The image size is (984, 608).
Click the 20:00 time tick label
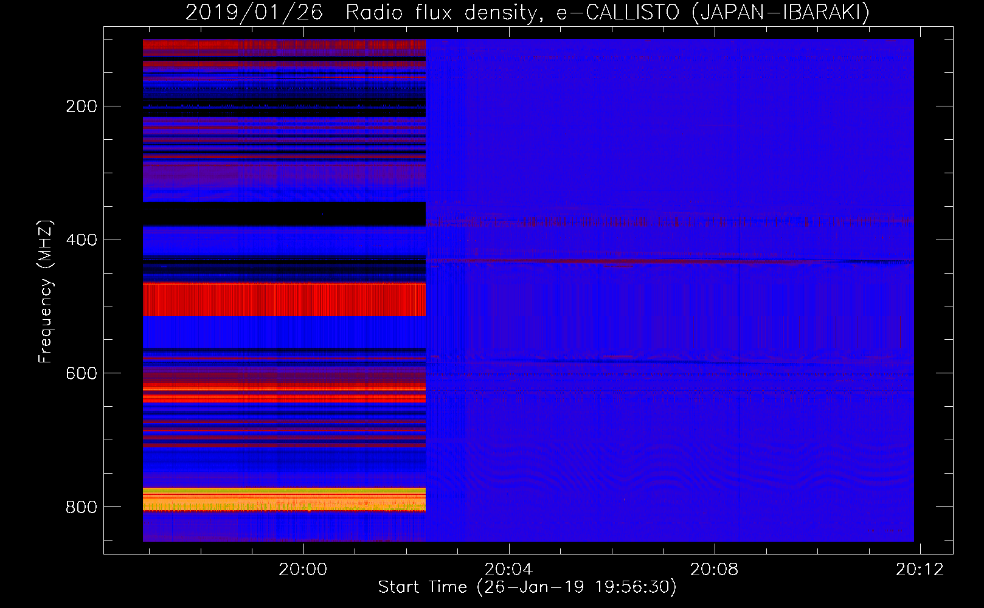click(303, 569)
